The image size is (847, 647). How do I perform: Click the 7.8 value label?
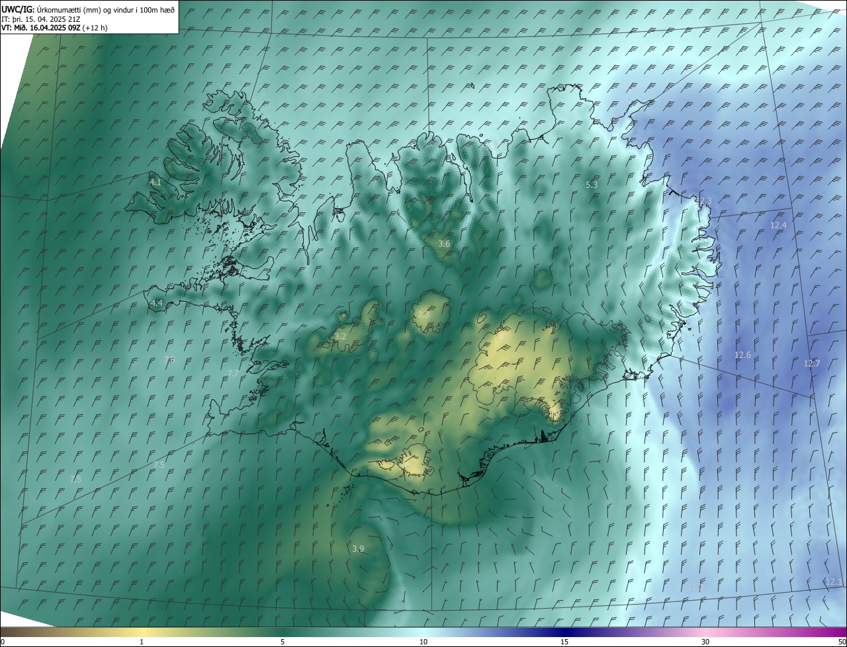[x=169, y=360]
